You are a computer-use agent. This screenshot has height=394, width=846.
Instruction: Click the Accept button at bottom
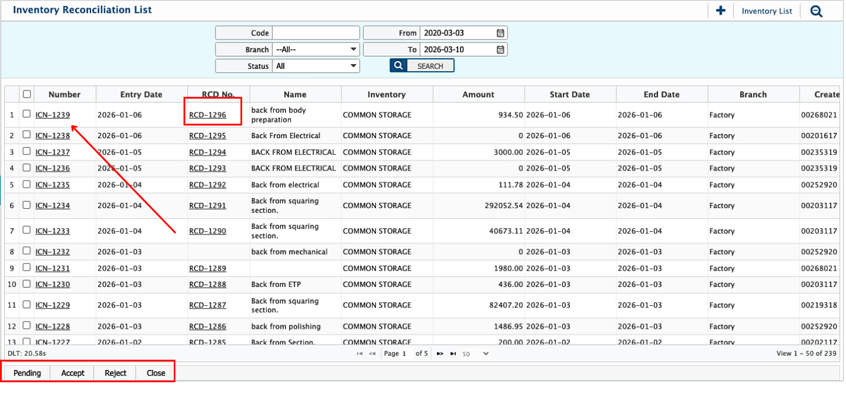73,373
